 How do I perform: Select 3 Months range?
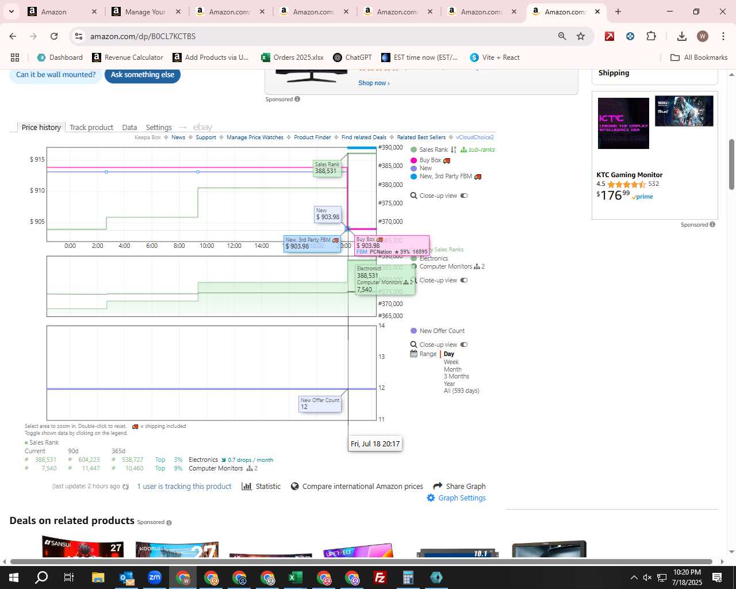(457, 376)
